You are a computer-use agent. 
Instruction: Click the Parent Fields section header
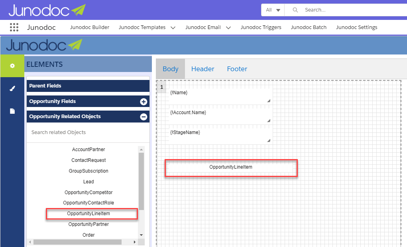tap(88, 86)
